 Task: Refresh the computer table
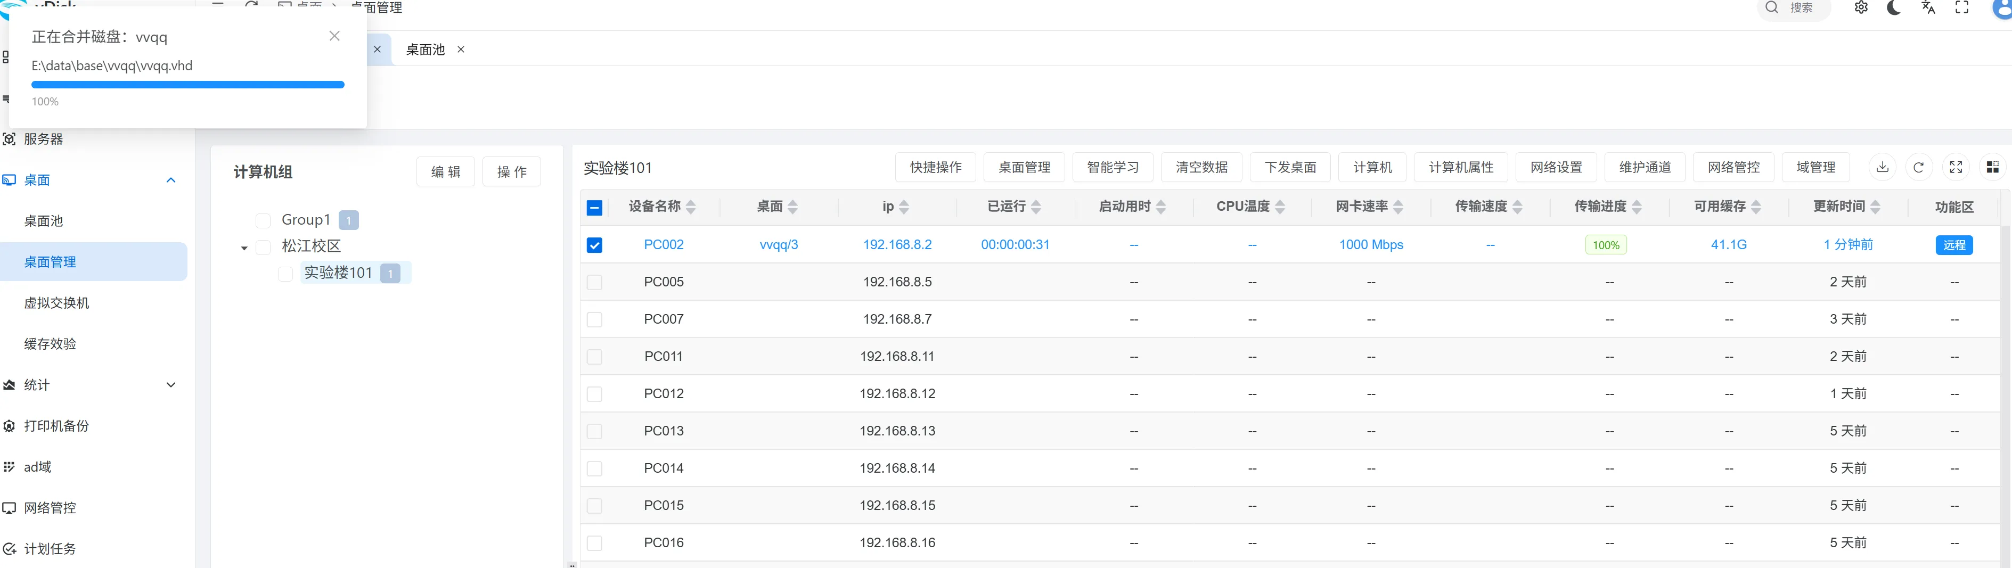pyautogui.click(x=1918, y=167)
